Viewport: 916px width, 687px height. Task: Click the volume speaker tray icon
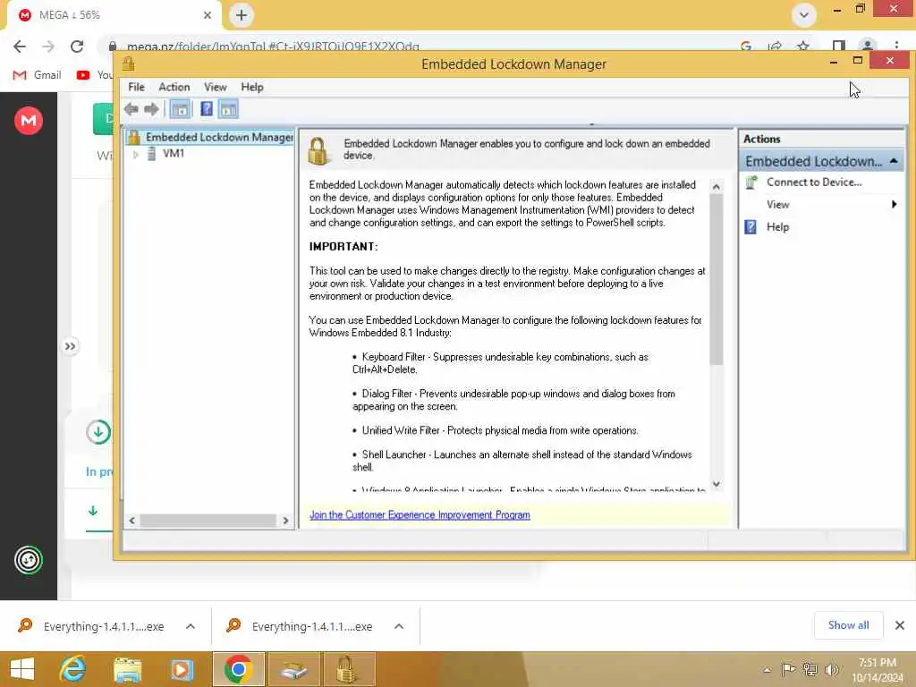pyautogui.click(x=831, y=669)
